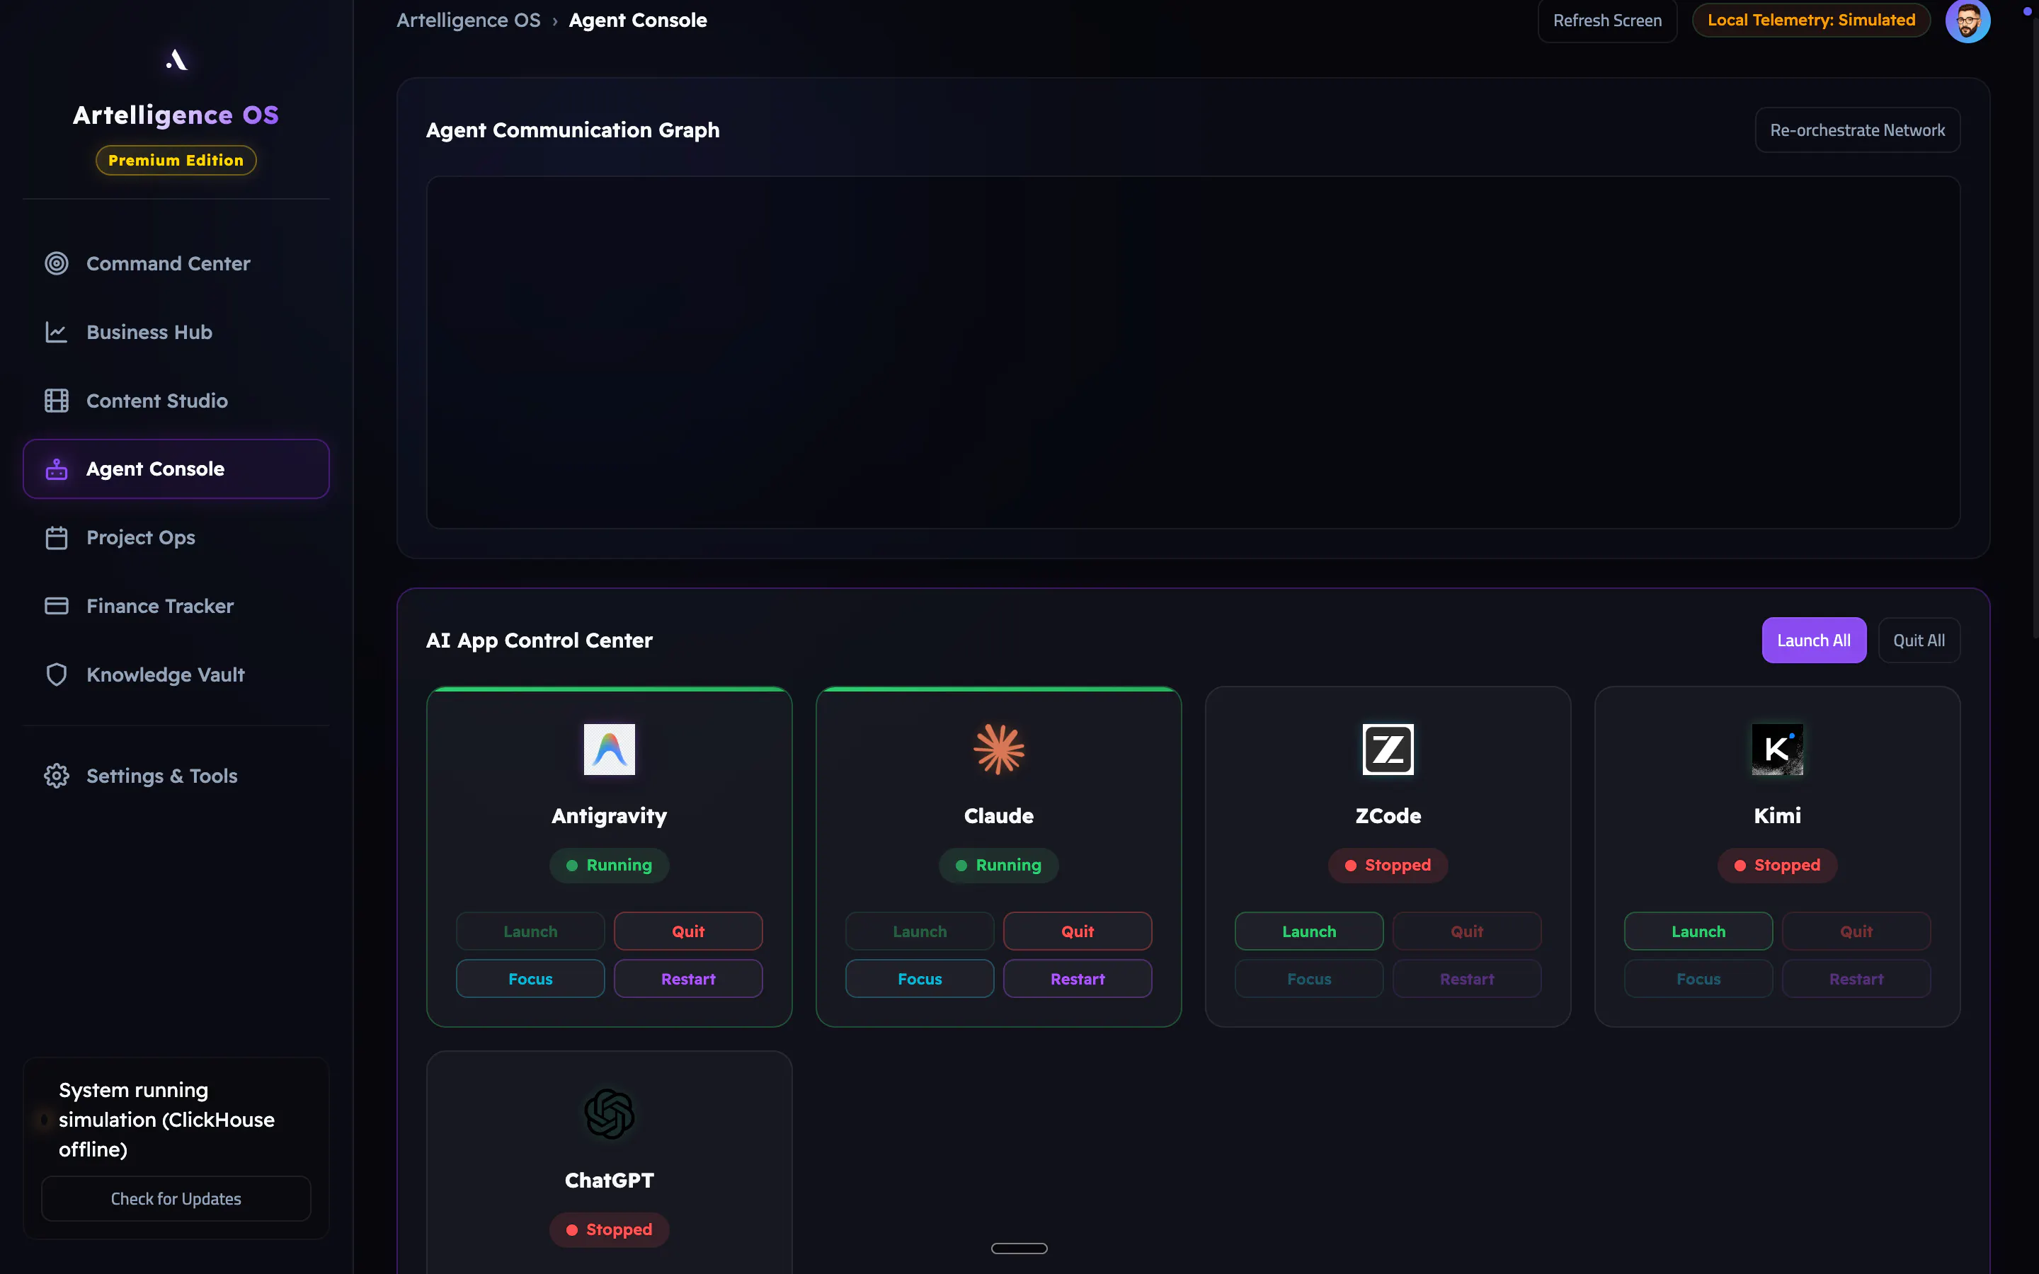Click Check for Updates button
Image resolution: width=2039 pixels, height=1274 pixels.
click(176, 1198)
